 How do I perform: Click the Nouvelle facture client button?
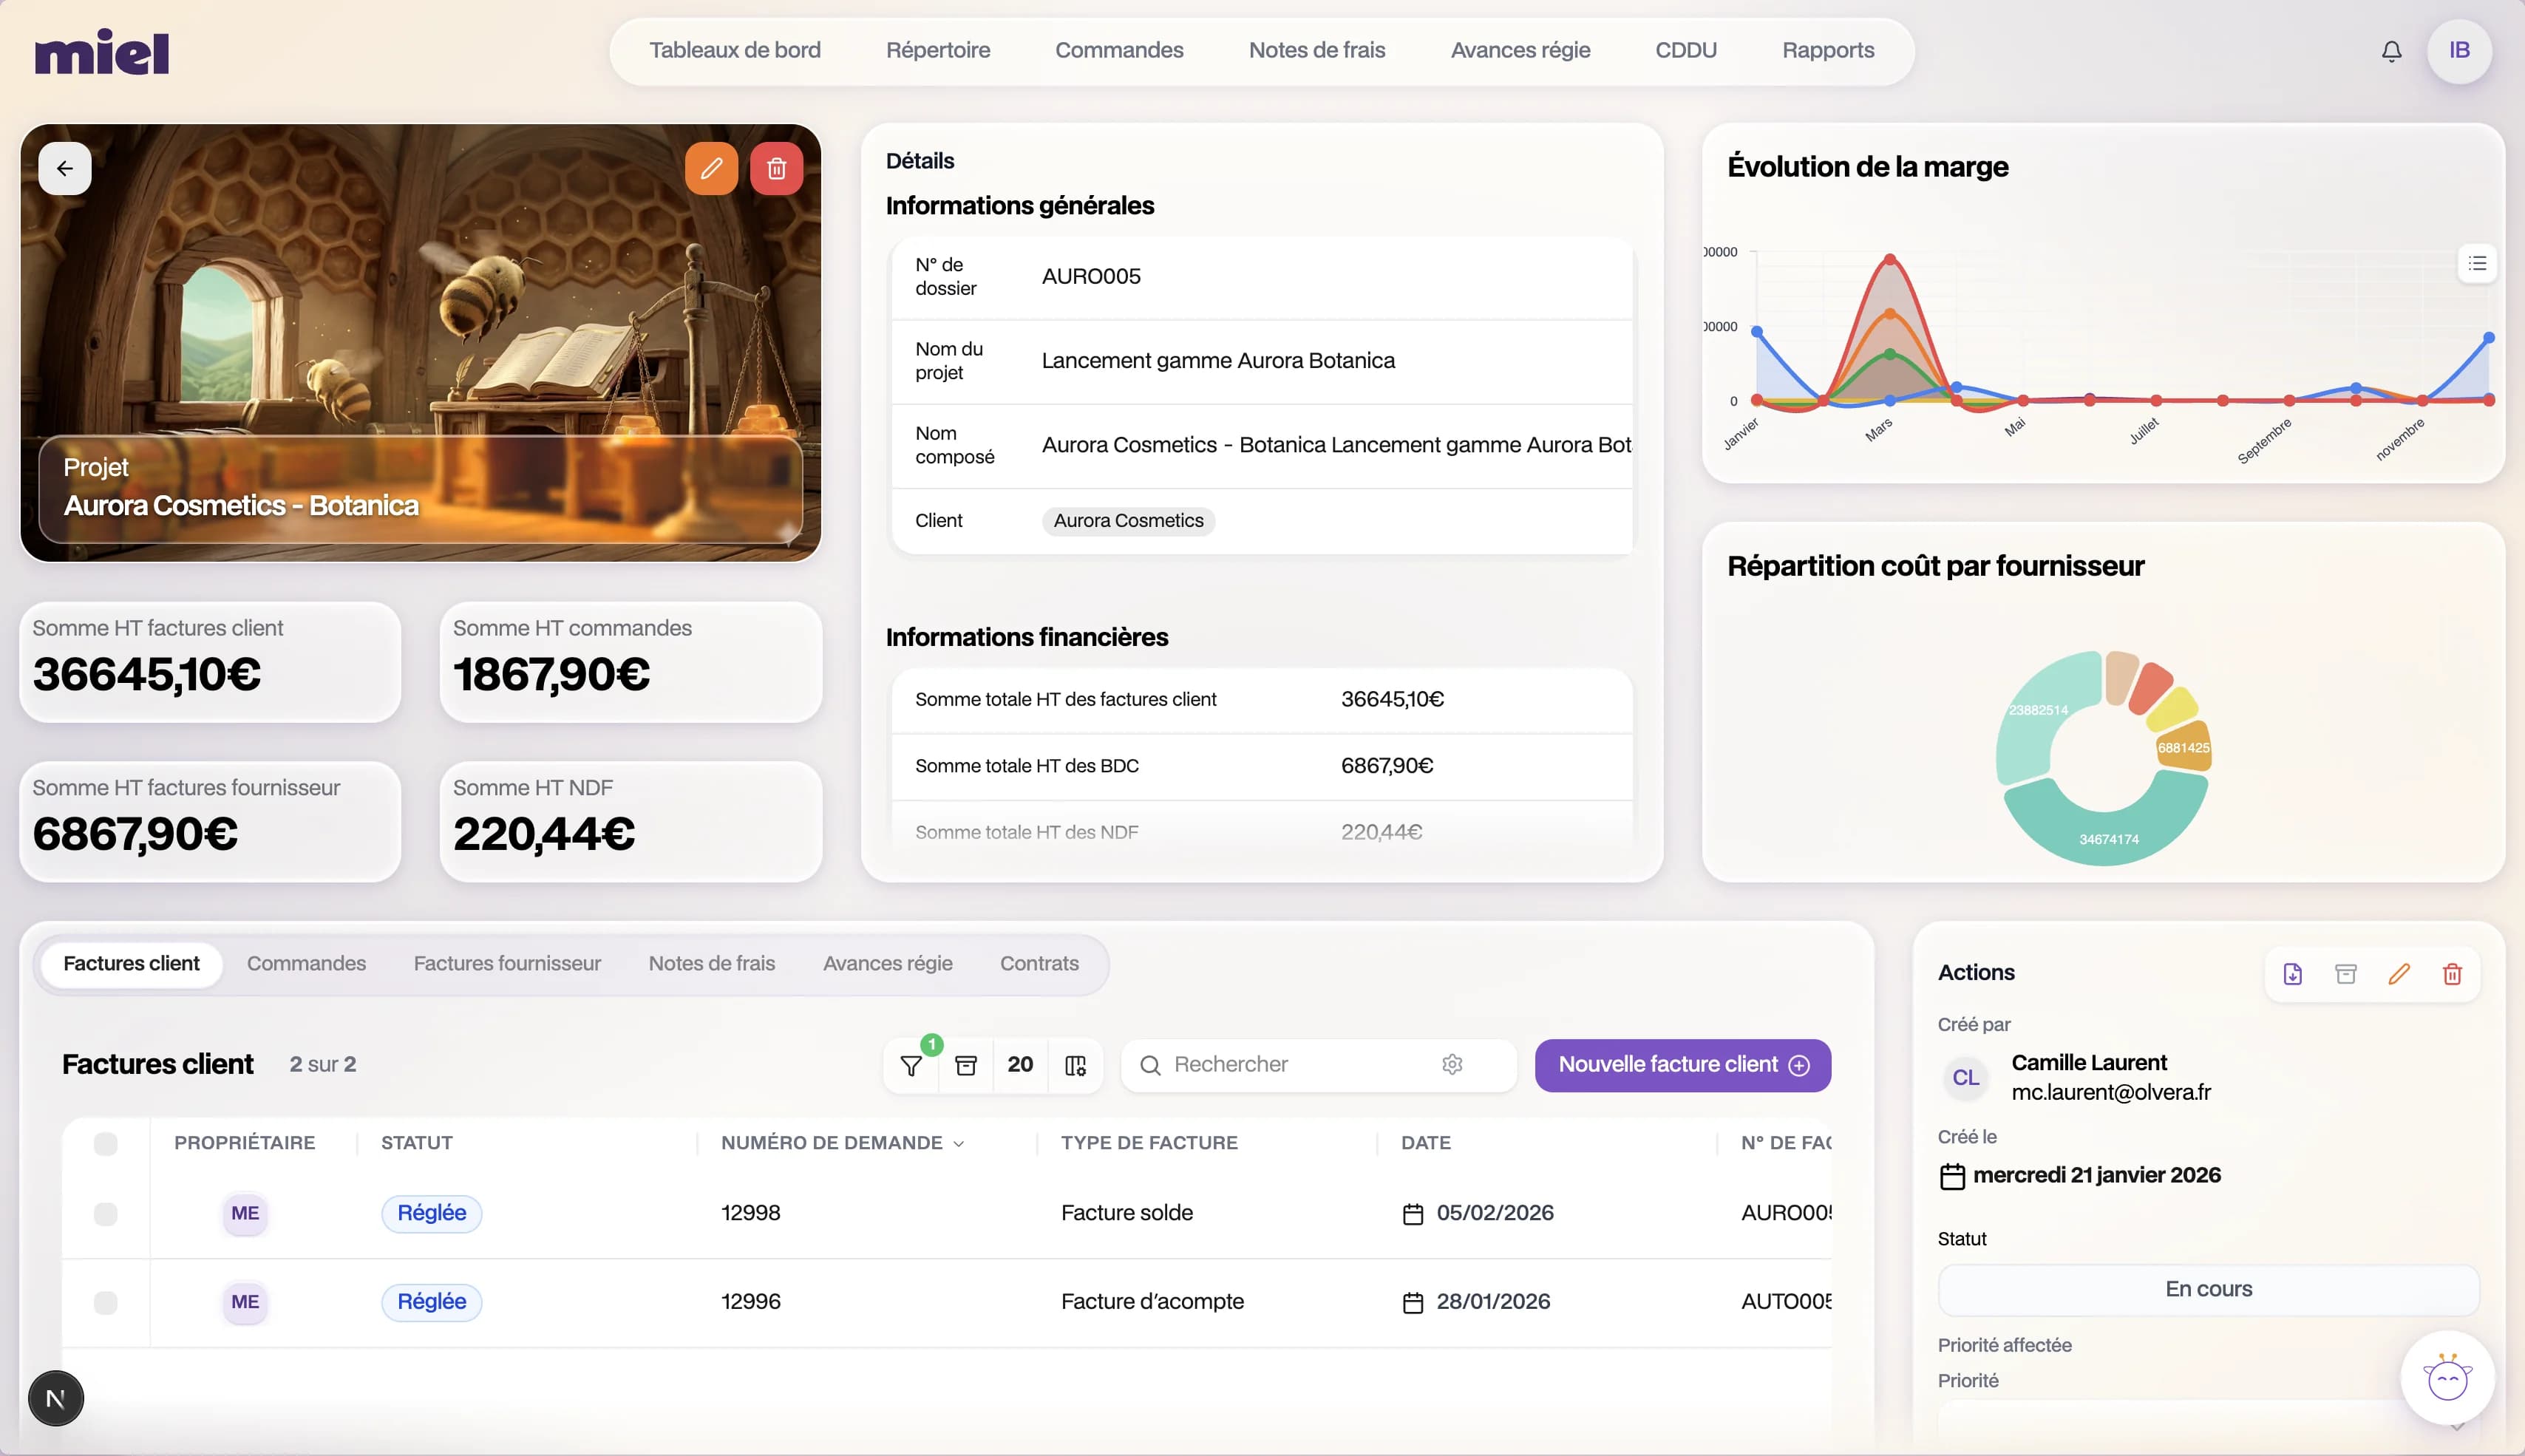tap(1682, 1065)
